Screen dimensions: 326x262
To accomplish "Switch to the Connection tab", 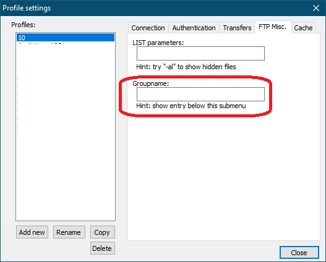I will [x=148, y=28].
